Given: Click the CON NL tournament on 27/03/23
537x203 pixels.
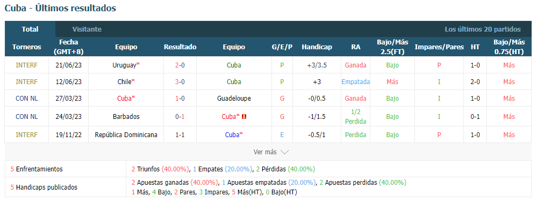Looking at the screenshot, I should coord(27,99).
